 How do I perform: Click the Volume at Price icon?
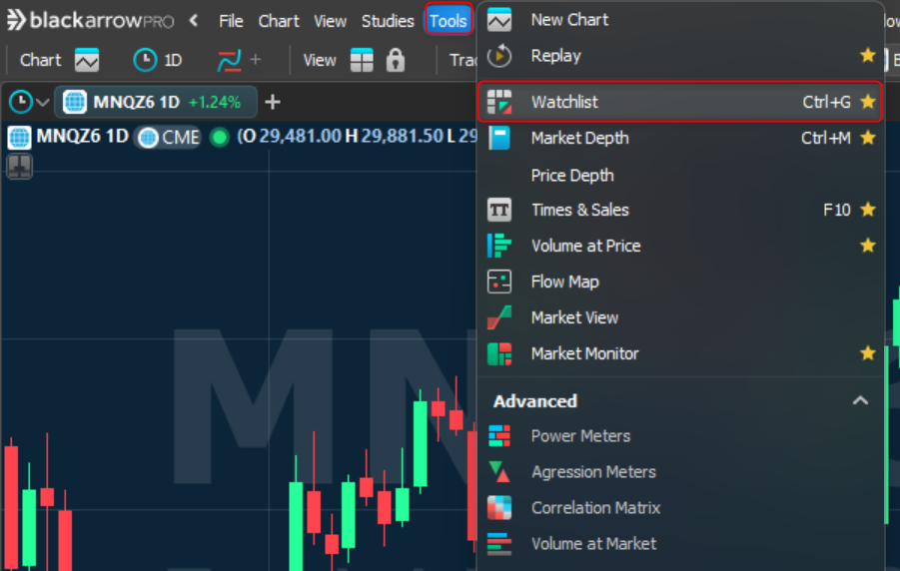tap(498, 246)
